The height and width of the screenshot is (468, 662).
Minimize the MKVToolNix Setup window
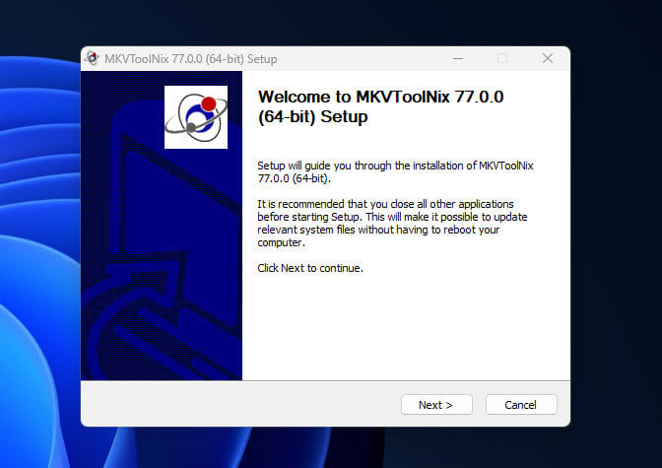click(x=458, y=58)
